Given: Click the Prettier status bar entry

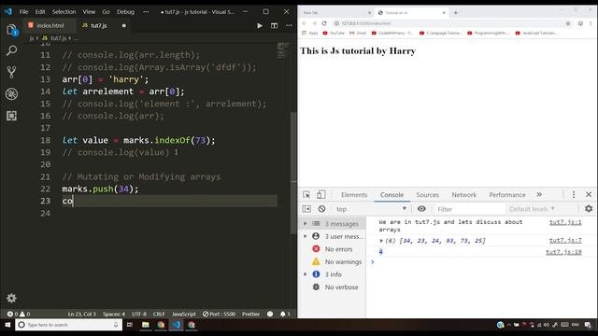Looking at the screenshot, I should tap(250, 314).
